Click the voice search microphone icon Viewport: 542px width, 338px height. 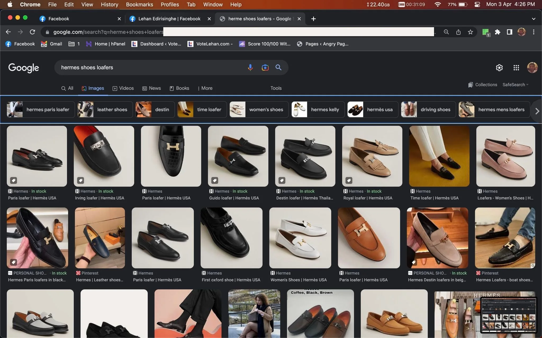[250, 68]
